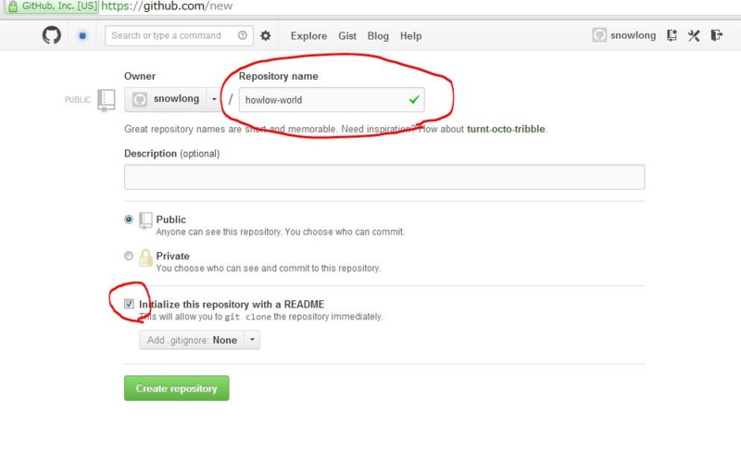The width and height of the screenshot is (741, 464).
Task: Open the Explore menu item
Action: 308,36
